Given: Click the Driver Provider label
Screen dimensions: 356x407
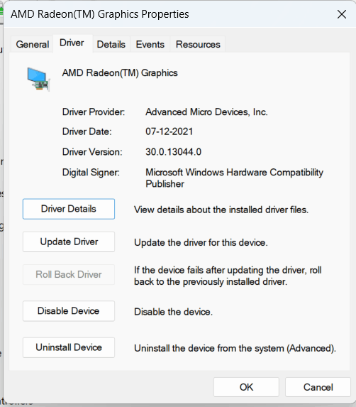Looking at the screenshot, I should click(94, 112).
